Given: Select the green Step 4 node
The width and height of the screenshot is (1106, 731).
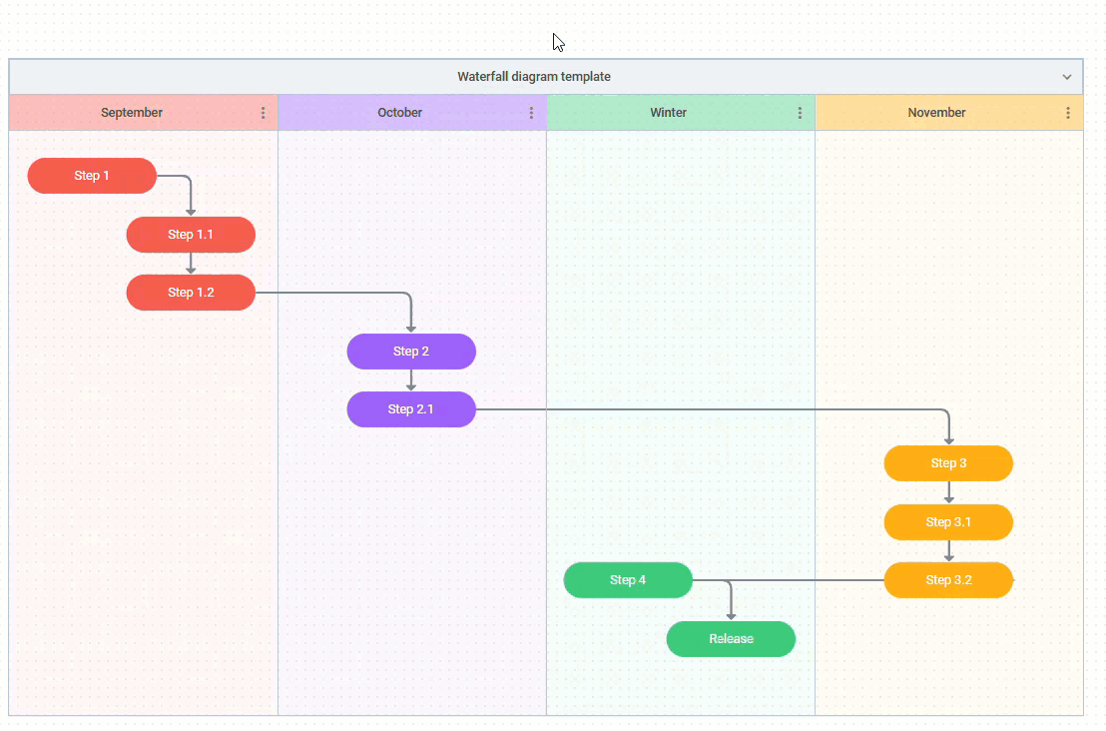Looking at the screenshot, I should (628, 580).
